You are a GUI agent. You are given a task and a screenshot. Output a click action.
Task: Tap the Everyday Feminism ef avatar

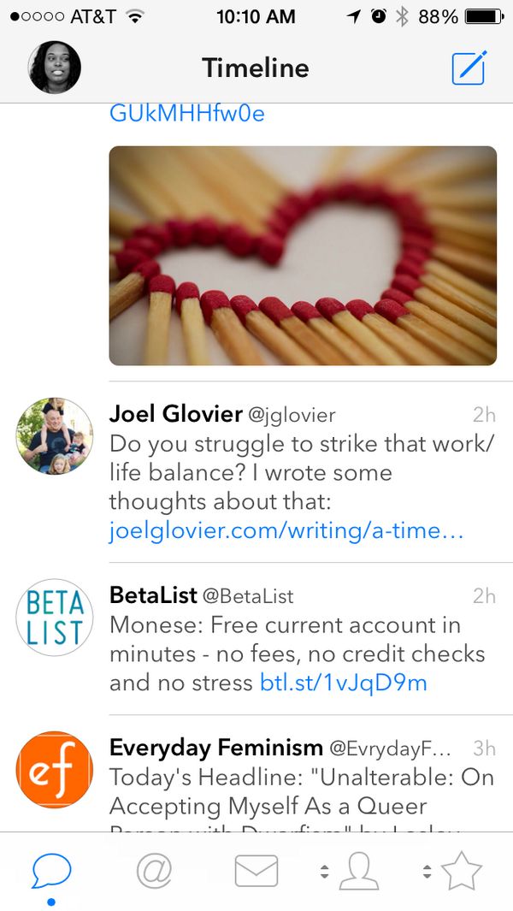(55, 769)
